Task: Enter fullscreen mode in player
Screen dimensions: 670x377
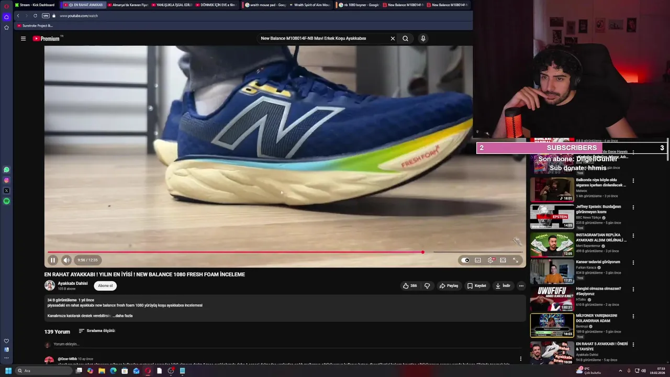Action: (516, 260)
